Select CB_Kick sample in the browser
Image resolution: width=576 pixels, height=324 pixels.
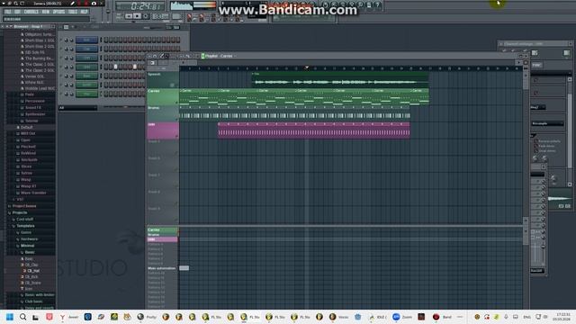tap(31, 277)
